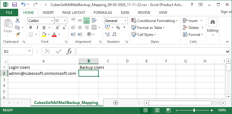
Task: Click Delete cells button
Action: click(x=191, y=28)
